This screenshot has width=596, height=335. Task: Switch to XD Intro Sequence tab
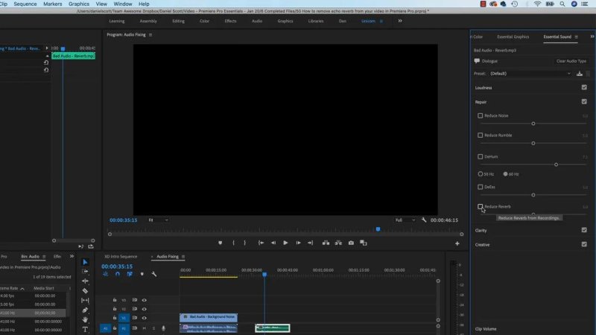[121, 257]
